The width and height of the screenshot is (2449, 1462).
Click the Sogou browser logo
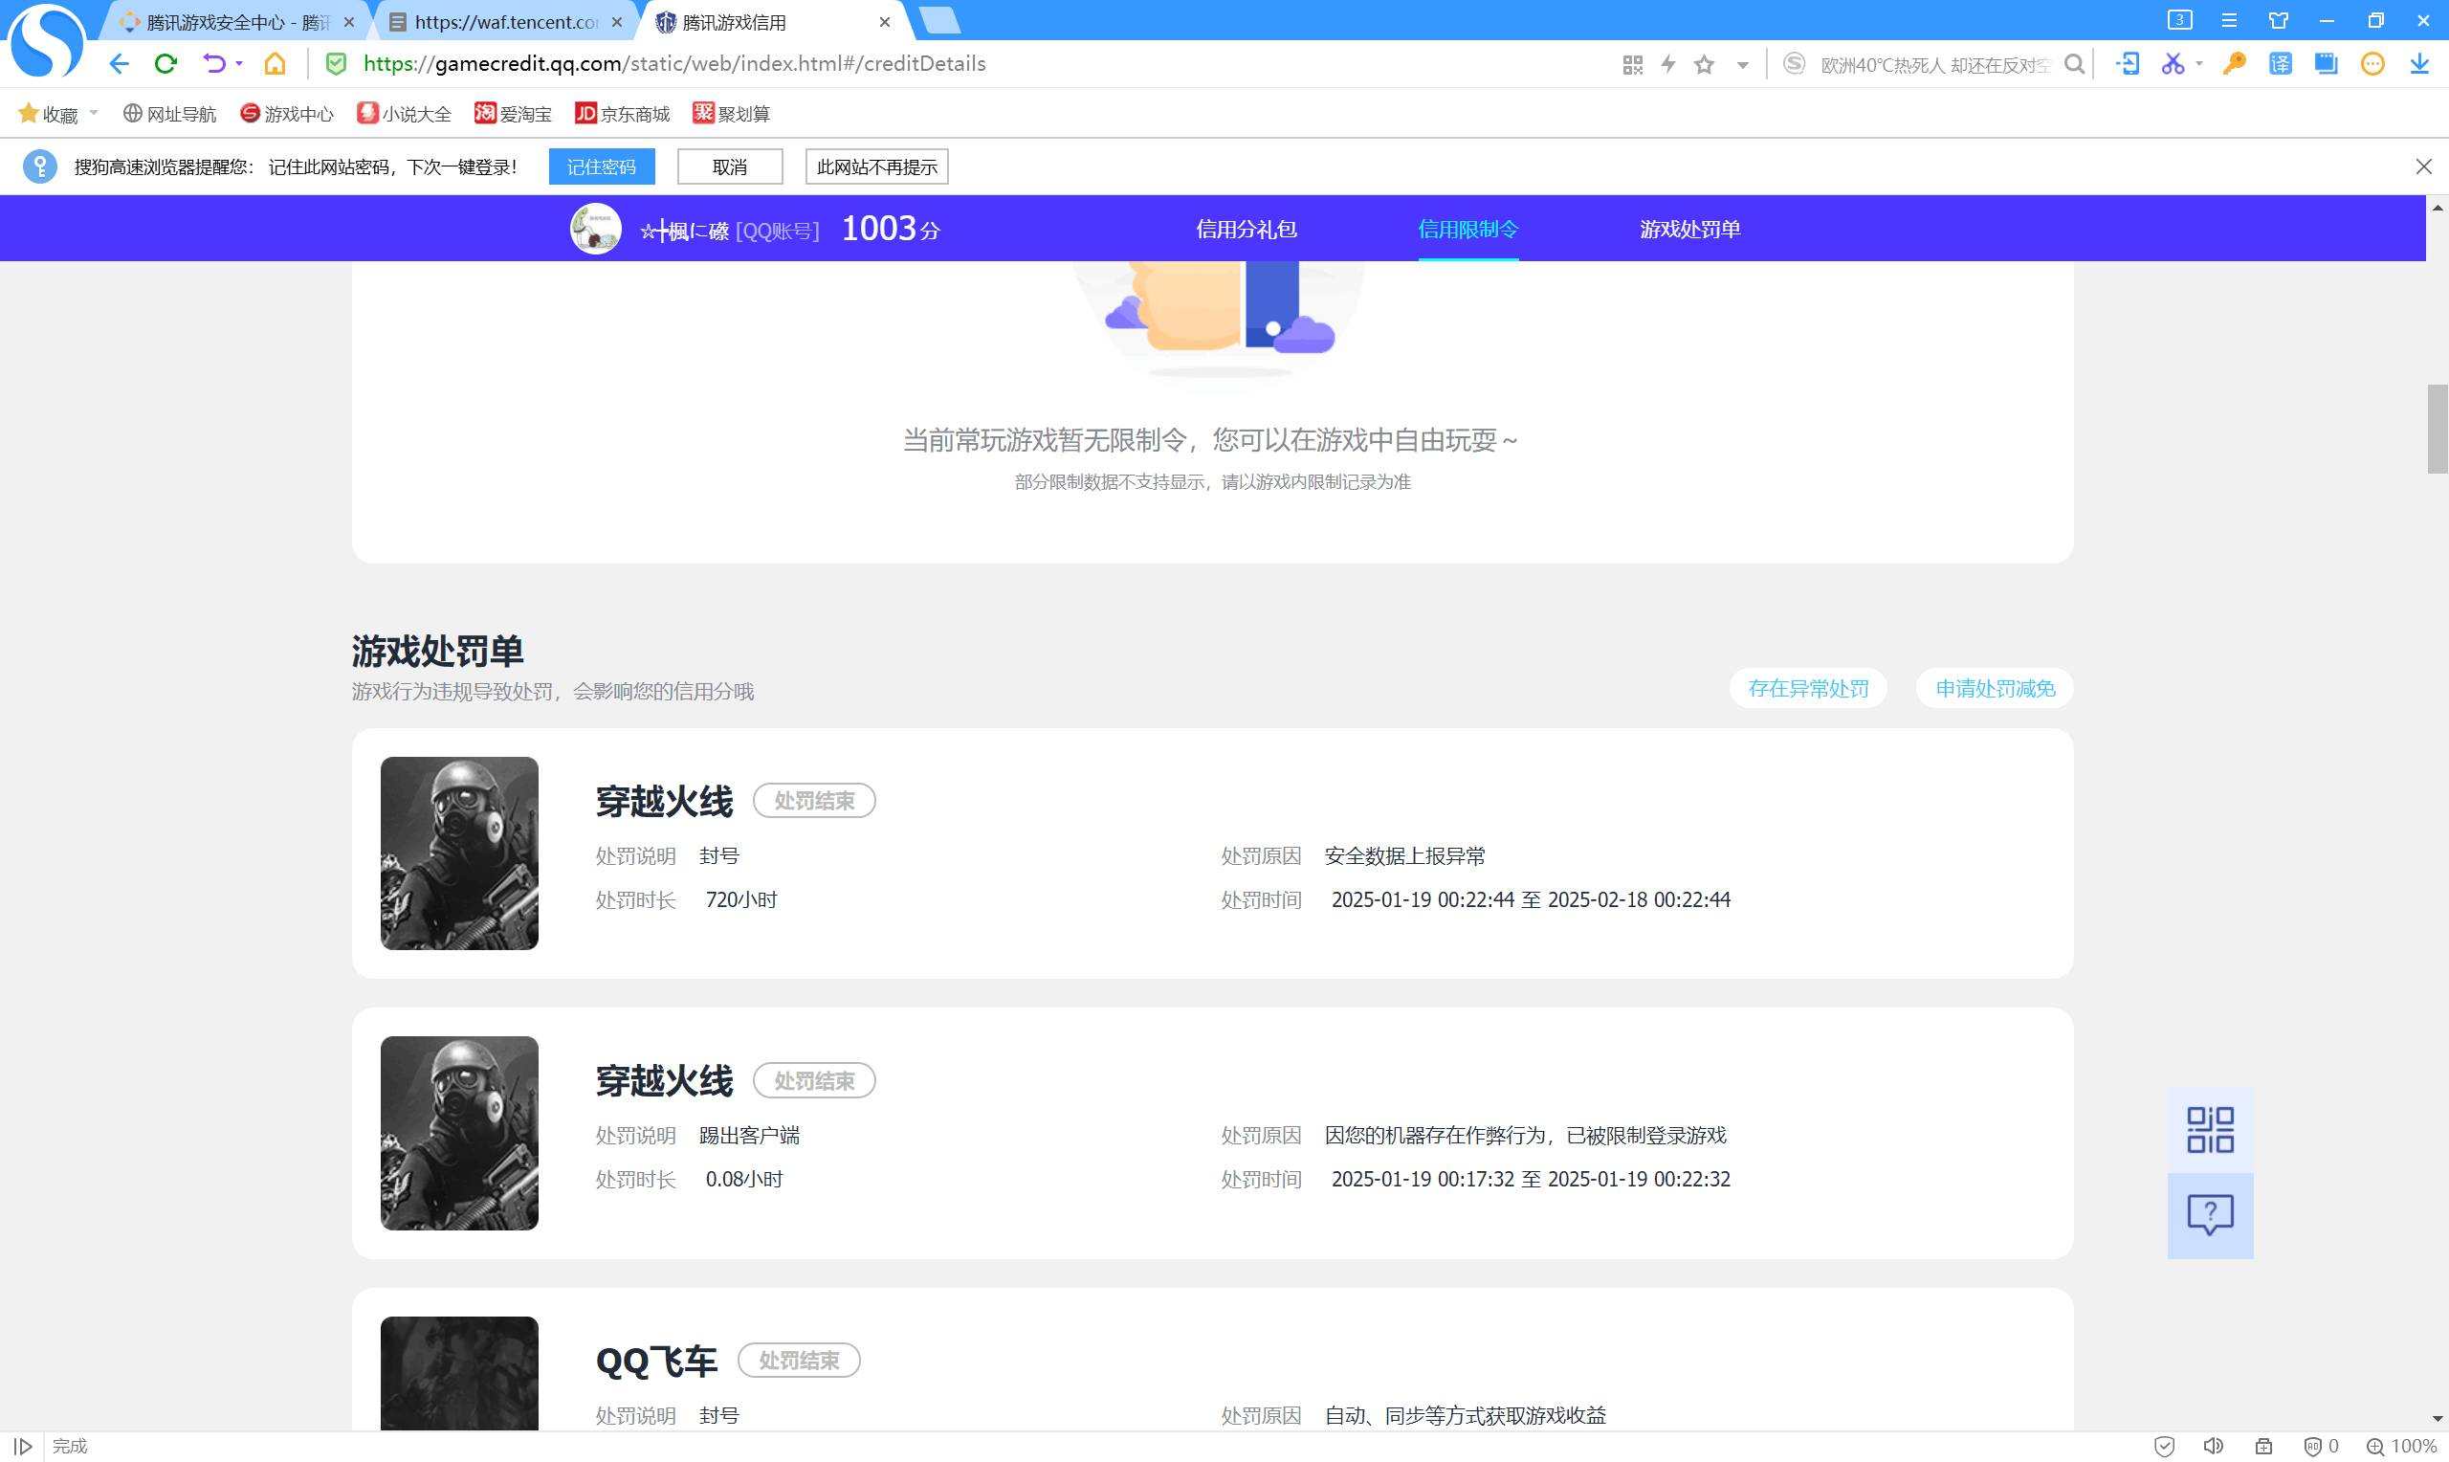click(x=45, y=40)
